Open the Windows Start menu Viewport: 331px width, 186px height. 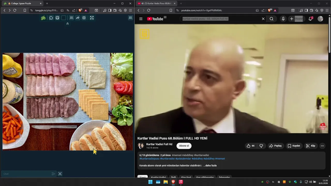point(150,182)
